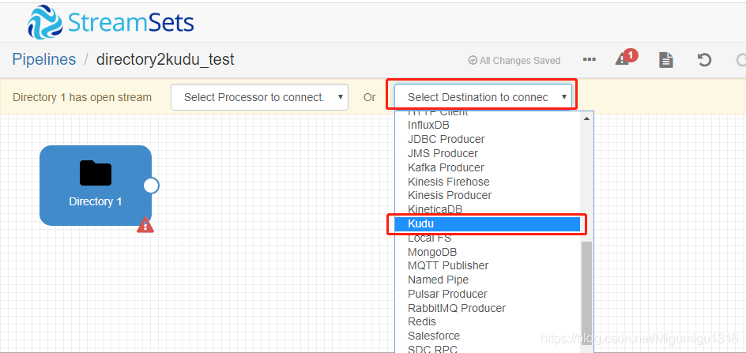Click the scrollbar up arrow in list
Viewport: 746px width, 353px height.
click(586, 118)
